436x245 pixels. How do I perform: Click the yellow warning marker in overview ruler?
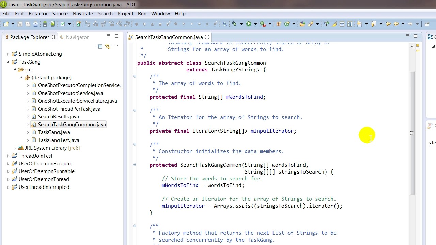pos(418,50)
